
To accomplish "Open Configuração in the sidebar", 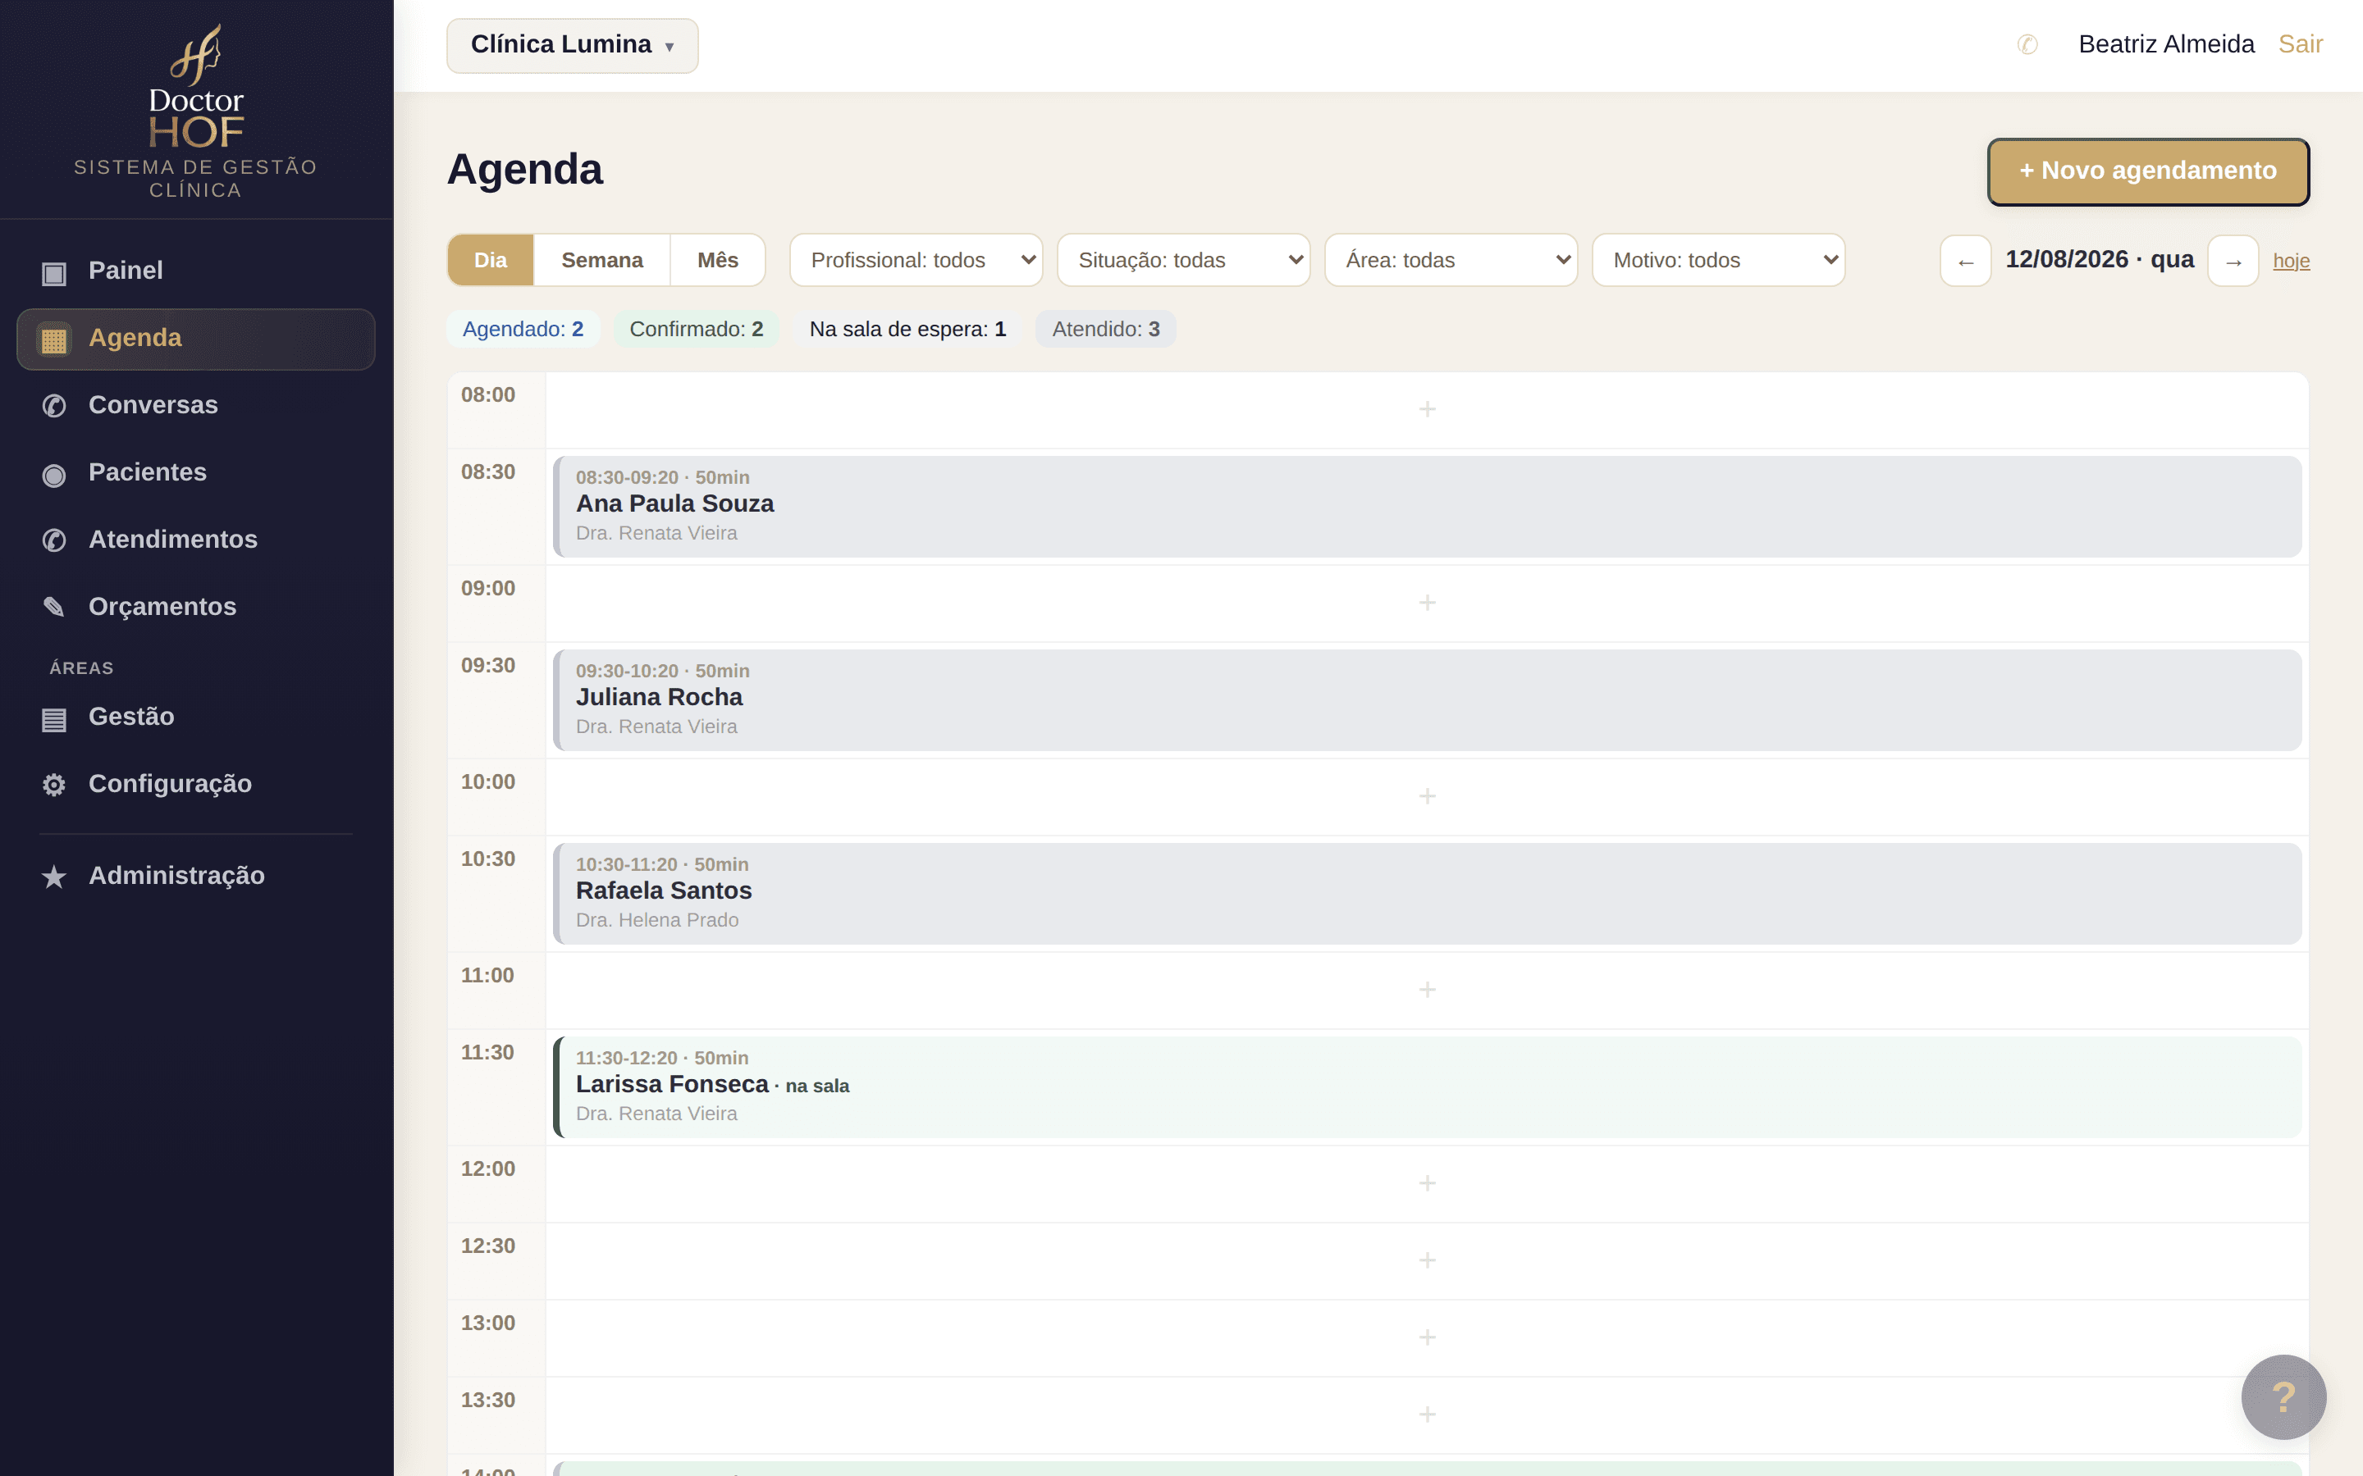I will [x=195, y=785].
